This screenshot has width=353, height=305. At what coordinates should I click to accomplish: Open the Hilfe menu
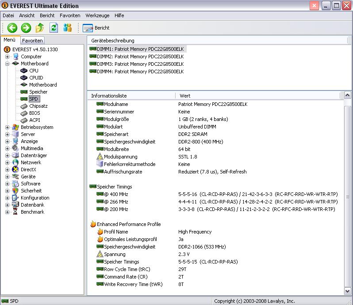click(x=119, y=15)
